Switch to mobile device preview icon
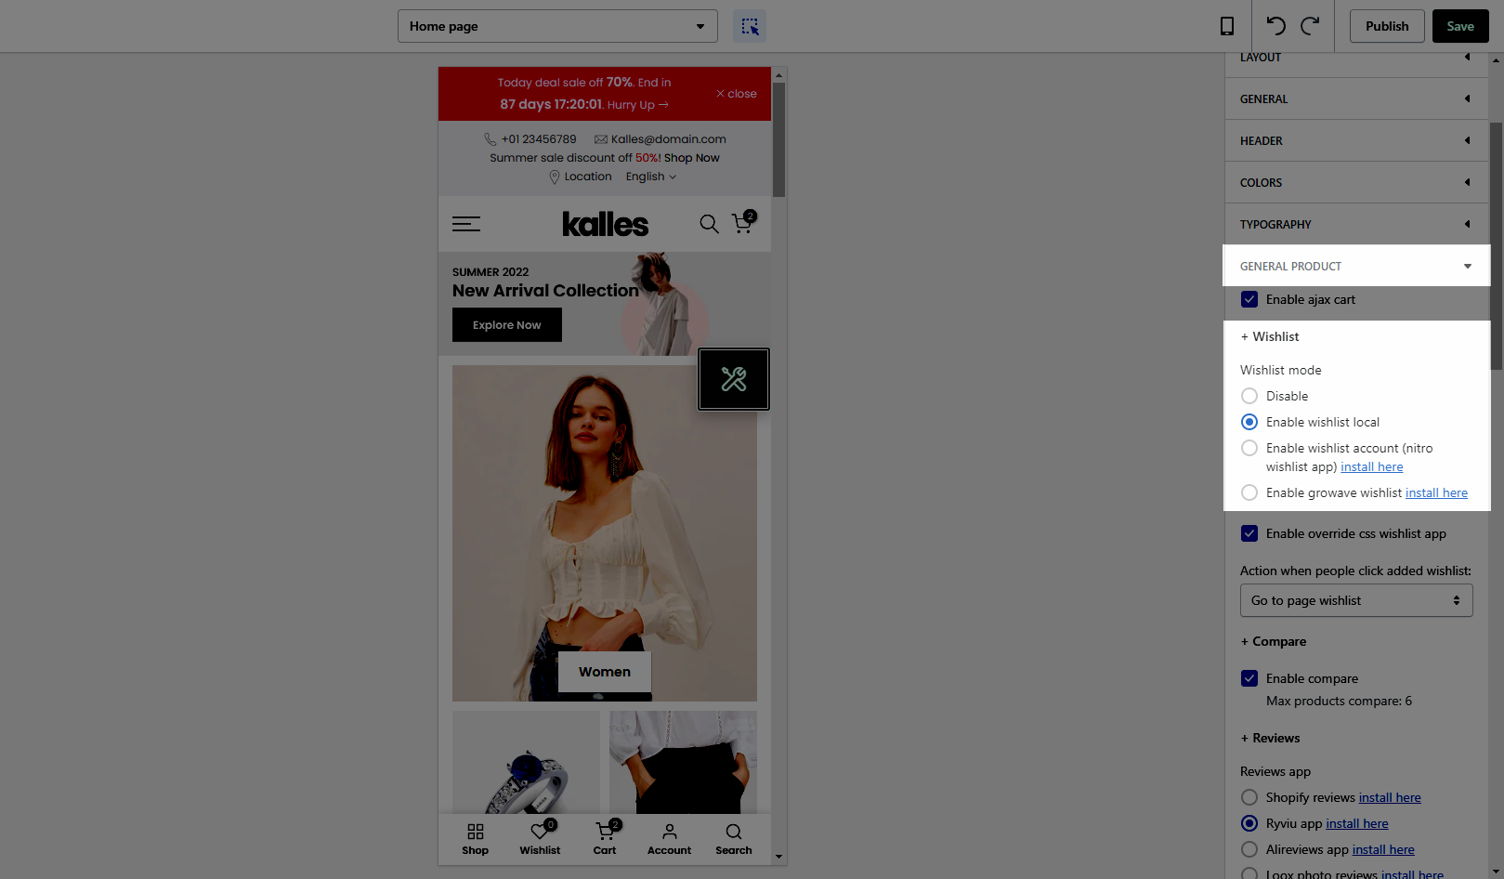This screenshot has width=1504, height=879. [x=1227, y=26]
